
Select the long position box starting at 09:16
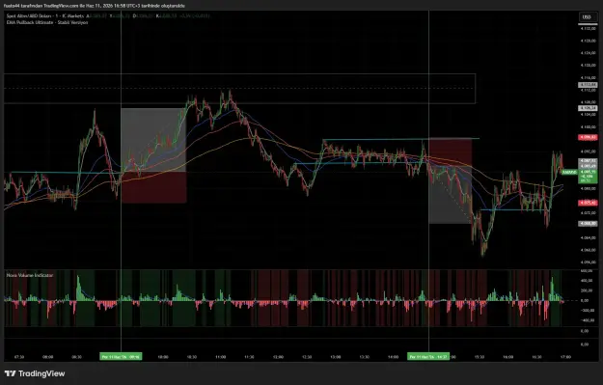153,155
